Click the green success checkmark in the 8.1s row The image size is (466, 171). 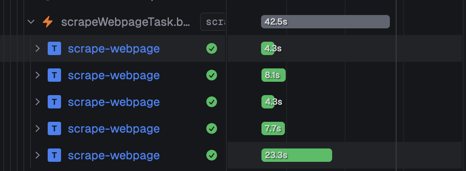212,75
